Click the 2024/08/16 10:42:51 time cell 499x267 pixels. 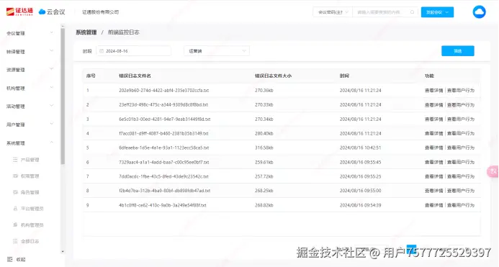coord(360,148)
